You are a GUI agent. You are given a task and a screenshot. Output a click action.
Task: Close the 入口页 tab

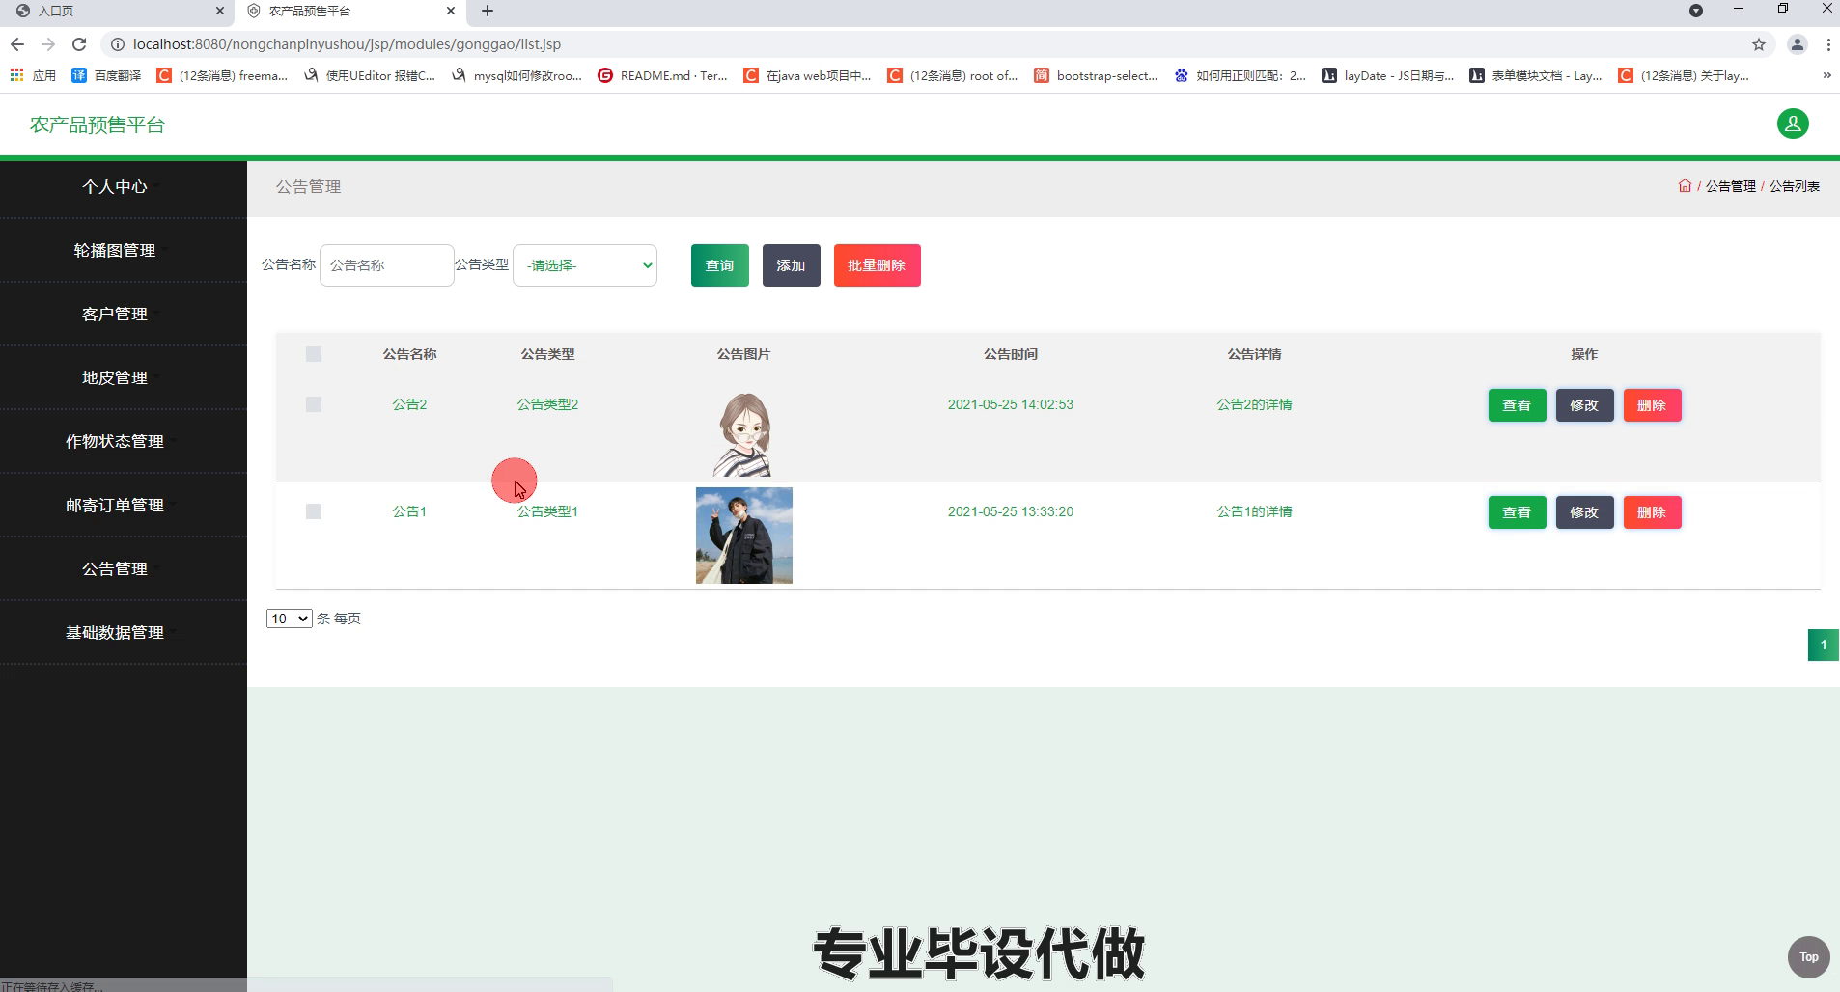click(219, 11)
